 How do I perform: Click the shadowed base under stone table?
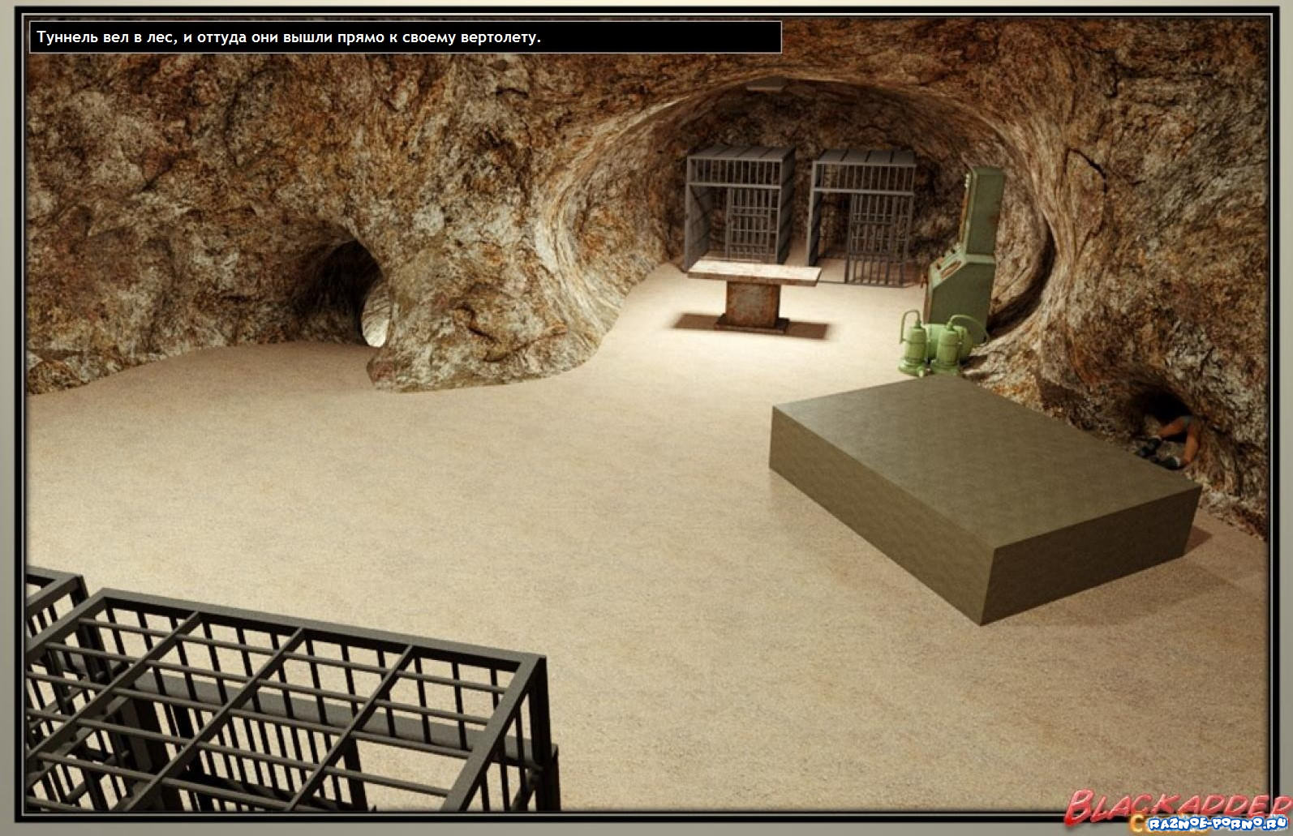(750, 326)
